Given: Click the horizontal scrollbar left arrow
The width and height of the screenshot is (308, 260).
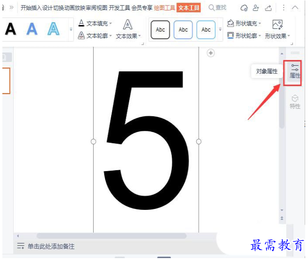Looking at the screenshot, I should coord(18,236).
